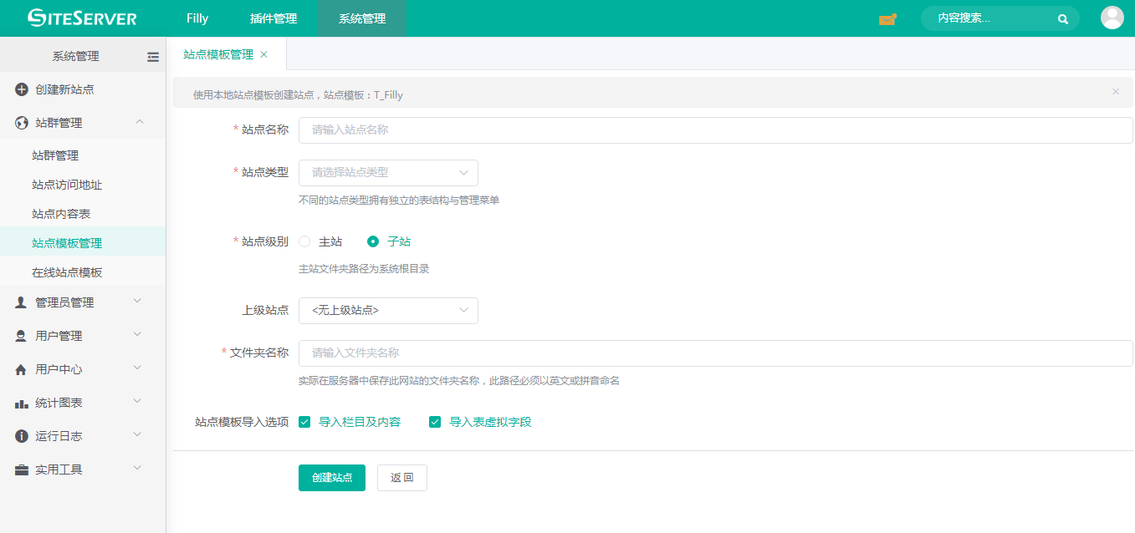Click the 创建站点 button

pyautogui.click(x=332, y=478)
